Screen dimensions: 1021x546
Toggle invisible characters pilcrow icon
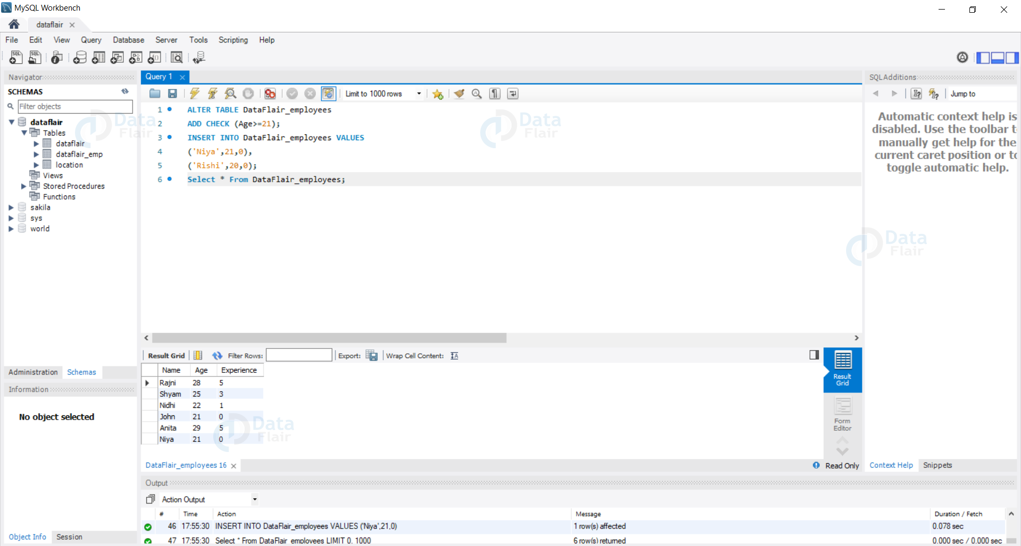pos(495,93)
